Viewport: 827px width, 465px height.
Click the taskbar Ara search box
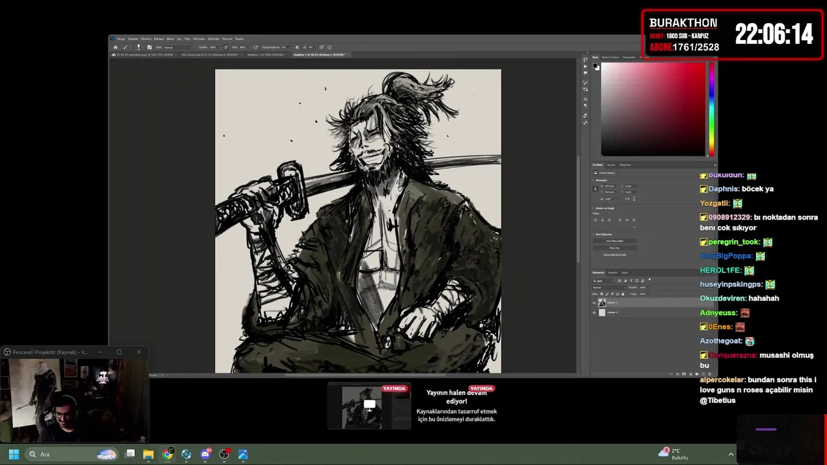point(73,454)
